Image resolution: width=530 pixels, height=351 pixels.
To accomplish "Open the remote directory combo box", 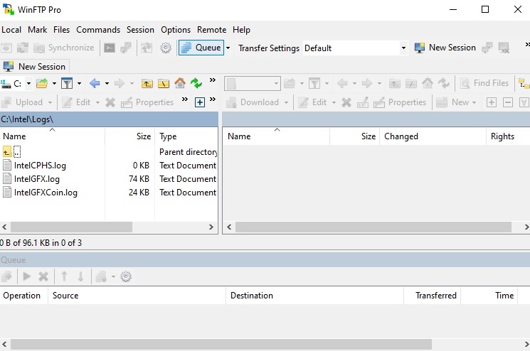I will pyautogui.click(x=252, y=83).
